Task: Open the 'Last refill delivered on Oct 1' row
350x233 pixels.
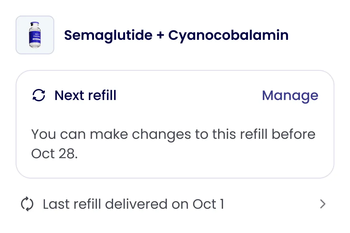Action: [x=133, y=204]
